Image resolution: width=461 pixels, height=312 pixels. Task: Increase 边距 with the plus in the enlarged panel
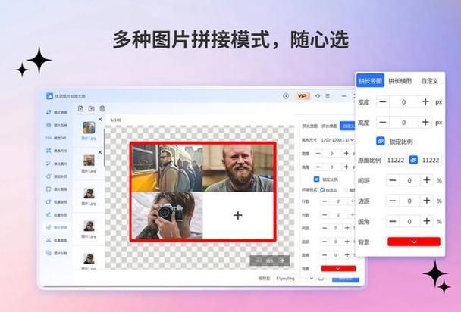[x=427, y=201]
